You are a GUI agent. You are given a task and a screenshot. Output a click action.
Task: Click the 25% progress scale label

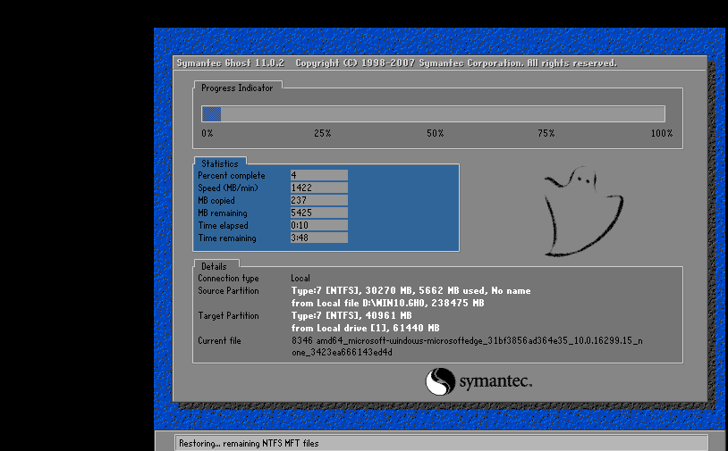(x=322, y=133)
